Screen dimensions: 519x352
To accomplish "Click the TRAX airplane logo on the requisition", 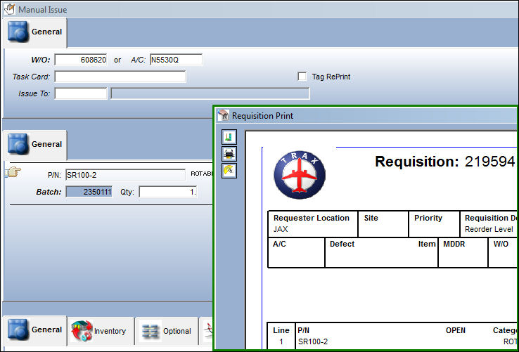I will pos(300,175).
